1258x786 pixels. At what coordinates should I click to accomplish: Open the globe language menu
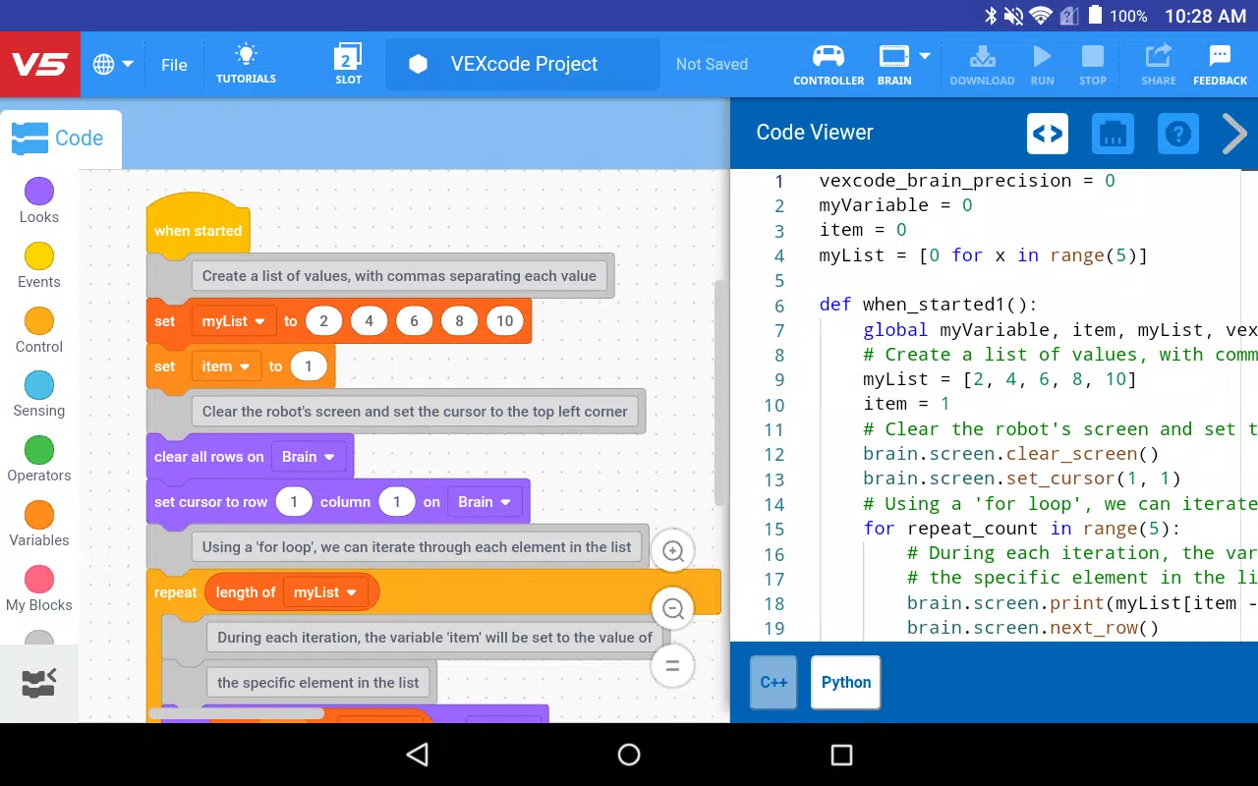click(x=113, y=65)
